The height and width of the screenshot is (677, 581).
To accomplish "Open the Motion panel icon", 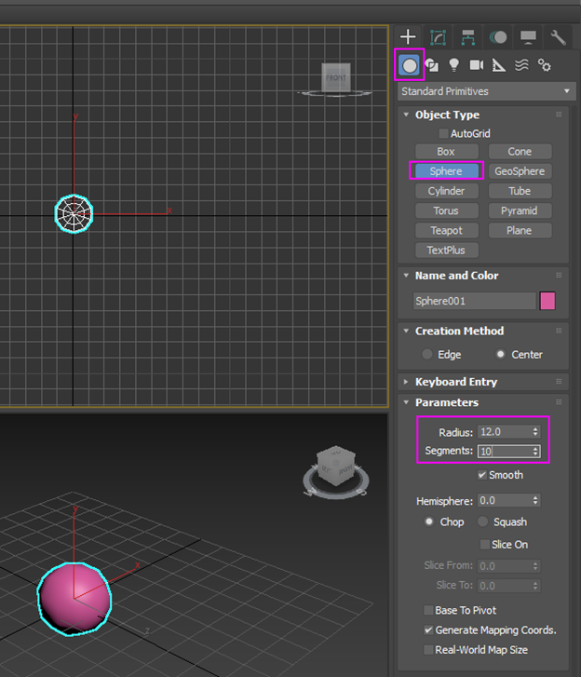I will [498, 37].
